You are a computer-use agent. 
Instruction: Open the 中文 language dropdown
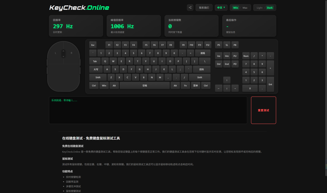click(221, 8)
